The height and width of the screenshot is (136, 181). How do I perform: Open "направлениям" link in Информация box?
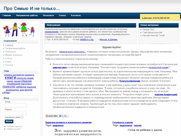point(52,32)
